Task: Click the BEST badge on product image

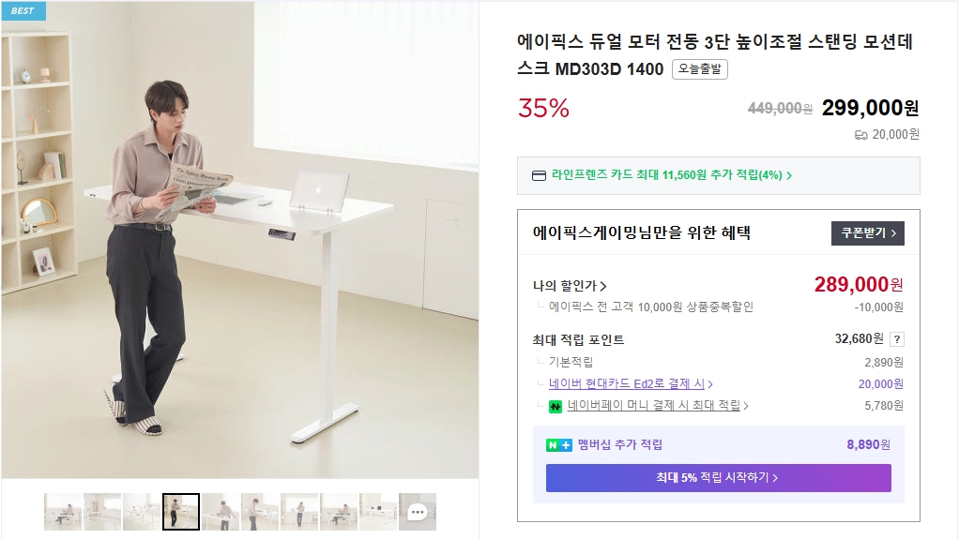Action: (23, 10)
